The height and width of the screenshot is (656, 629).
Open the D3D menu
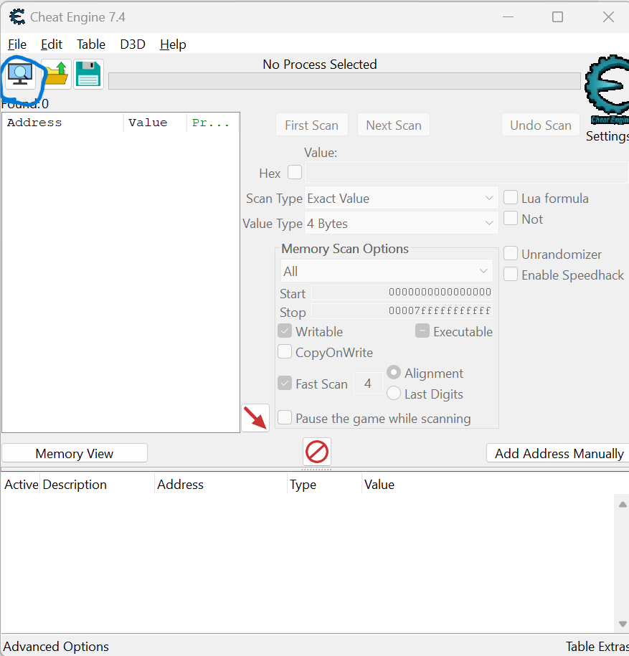pos(133,44)
